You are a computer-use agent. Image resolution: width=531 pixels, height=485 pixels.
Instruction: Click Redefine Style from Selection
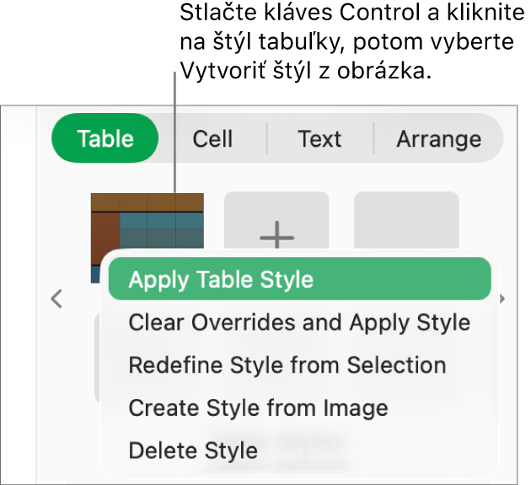point(287,365)
